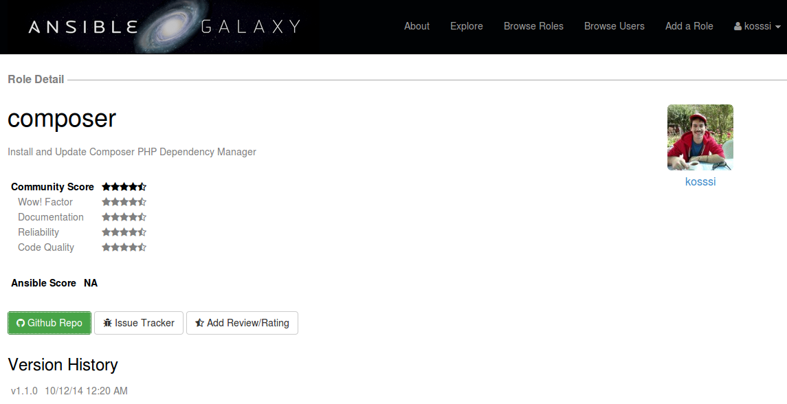Click the Reliability label
The width and height of the screenshot is (787, 404).
point(38,232)
